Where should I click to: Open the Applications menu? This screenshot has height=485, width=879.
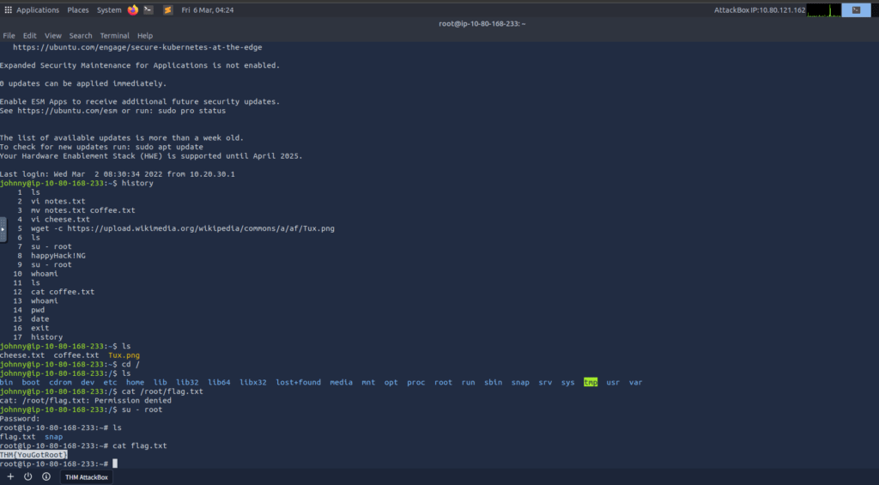tap(38, 10)
